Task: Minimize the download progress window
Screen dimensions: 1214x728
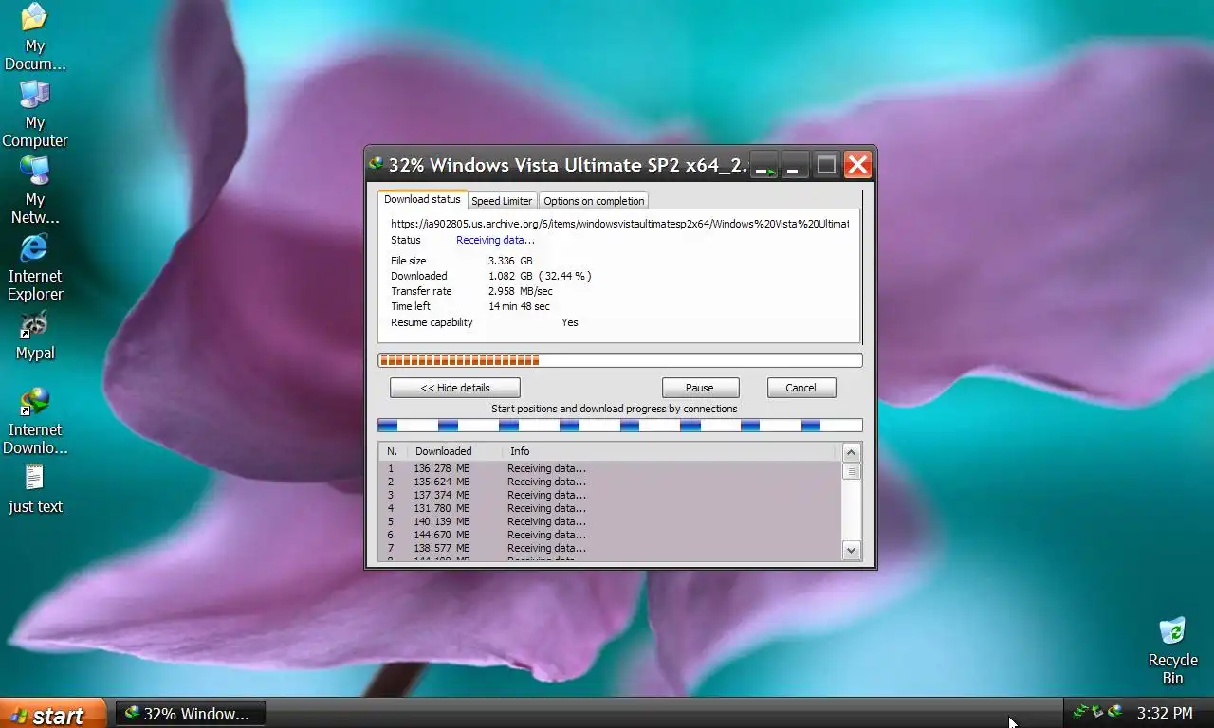Action: (x=795, y=165)
